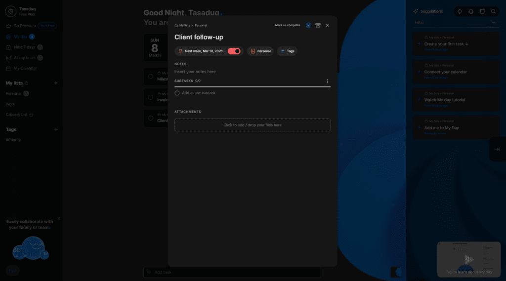This screenshot has height=281, width=506.
Task: Open the 'Next week, Mar 10, 2026' date picker
Action: pyautogui.click(x=203, y=51)
